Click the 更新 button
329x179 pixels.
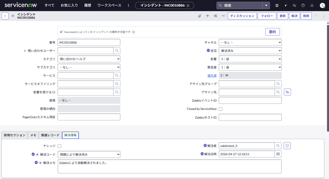point(282,16)
